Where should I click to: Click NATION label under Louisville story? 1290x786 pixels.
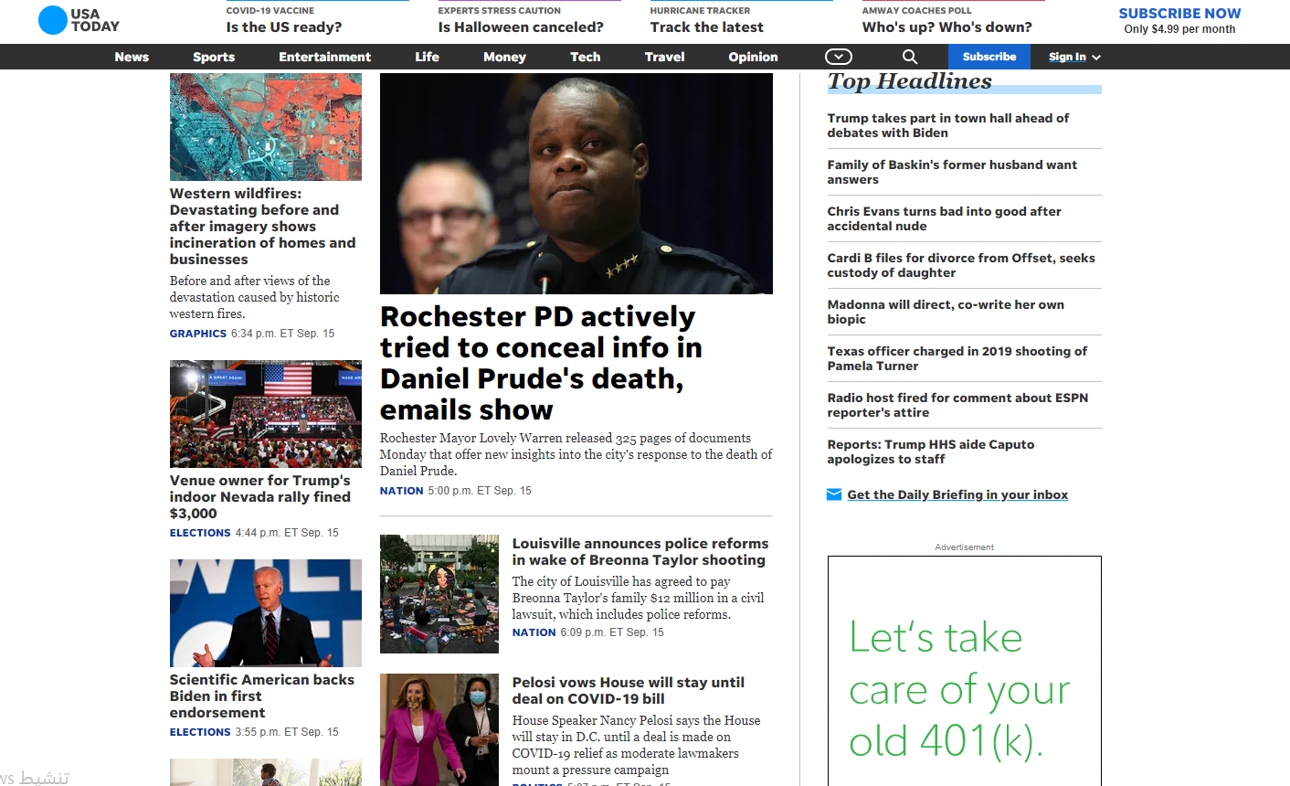[x=534, y=632]
